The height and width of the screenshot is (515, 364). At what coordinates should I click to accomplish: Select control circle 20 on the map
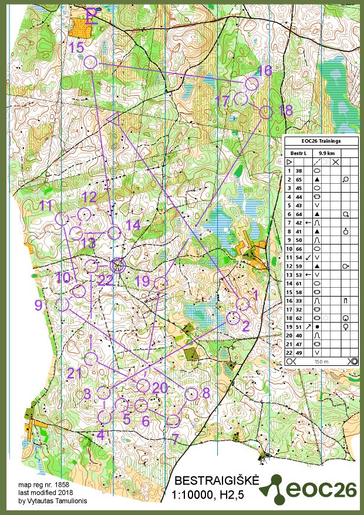[143, 385]
